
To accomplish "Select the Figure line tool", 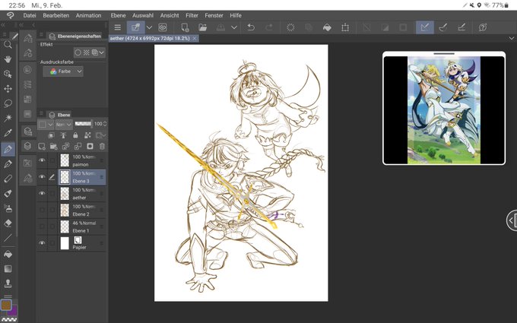I will [8, 238].
